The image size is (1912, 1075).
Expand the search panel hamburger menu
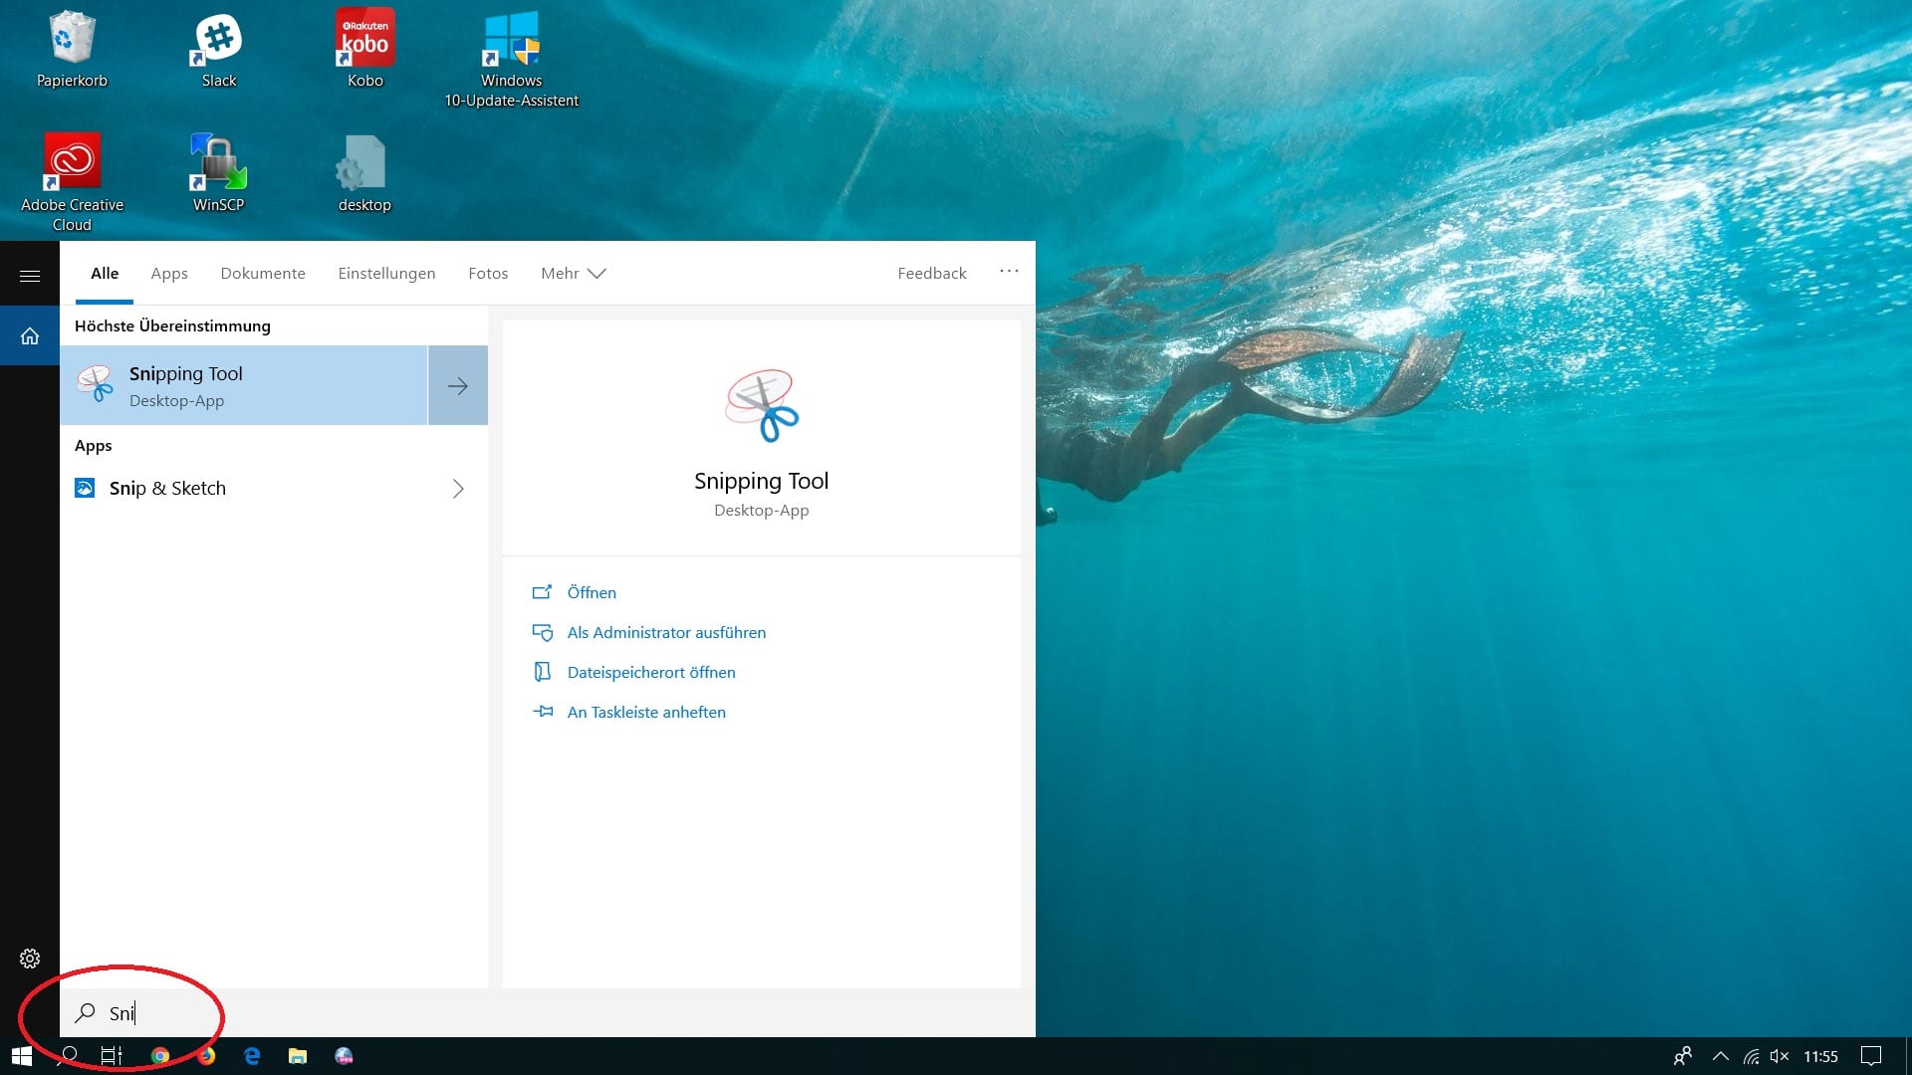point(30,276)
